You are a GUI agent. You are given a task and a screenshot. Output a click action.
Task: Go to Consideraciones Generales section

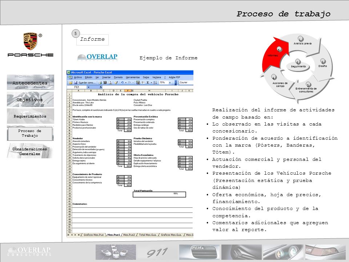click(x=29, y=151)
